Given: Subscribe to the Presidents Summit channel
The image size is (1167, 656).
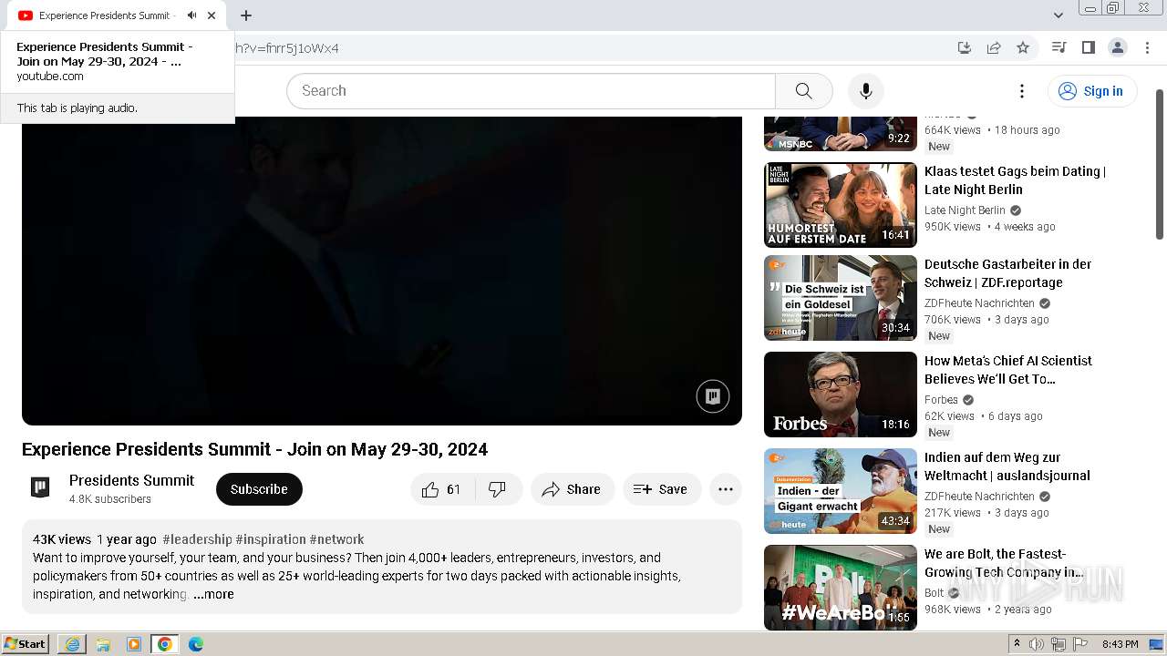Looking at the screenshot, I should click(259, 489).
